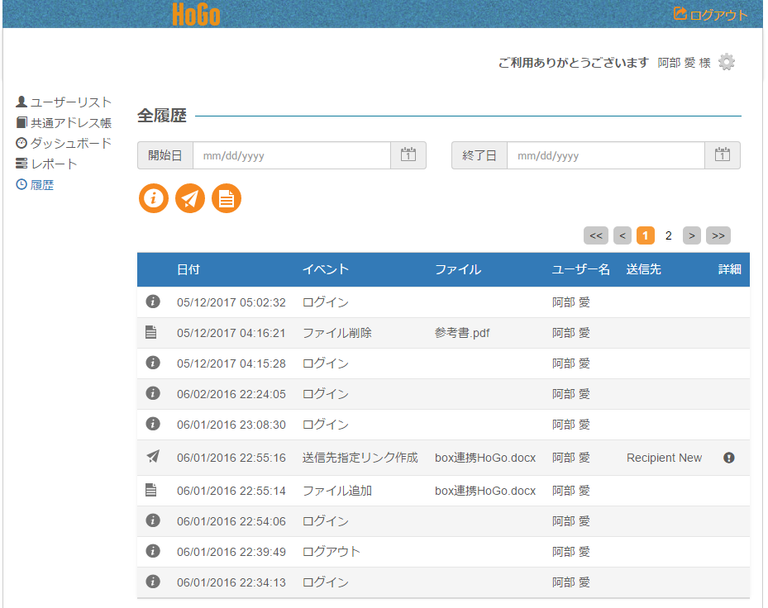Jump to last page with >> button

718,235
